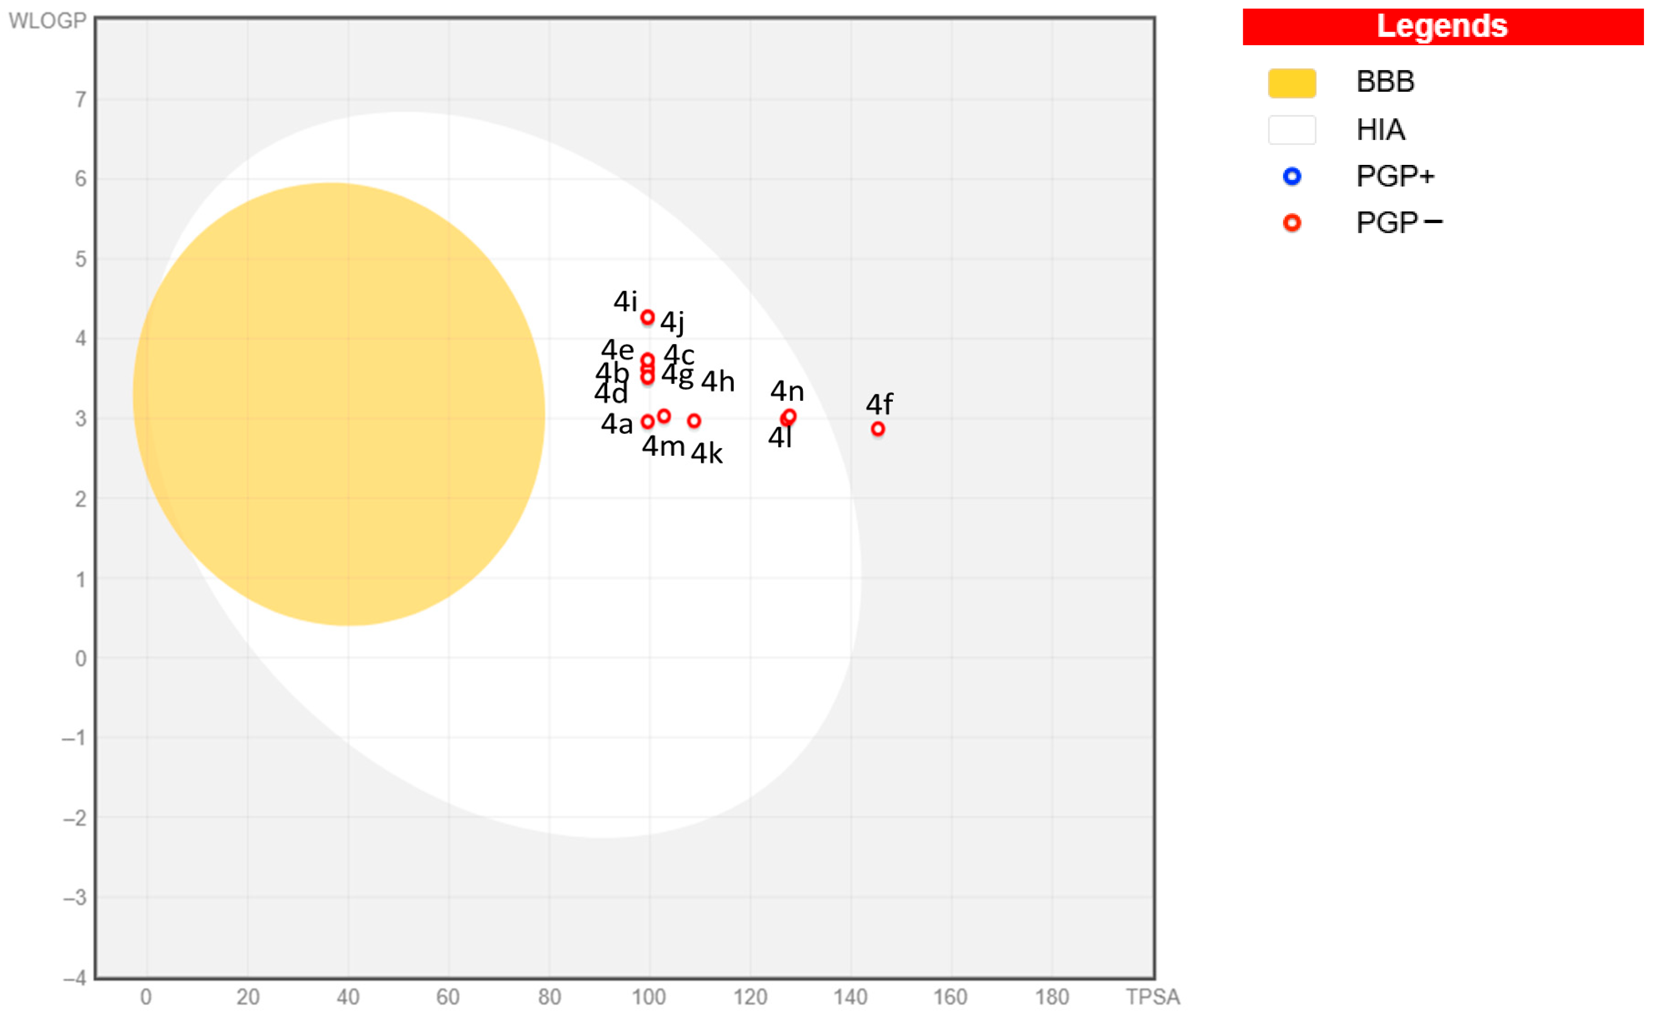Click the 4a red circle marker
The height and width of the screenshot is (1013, 1657).
tap(647, 421)
